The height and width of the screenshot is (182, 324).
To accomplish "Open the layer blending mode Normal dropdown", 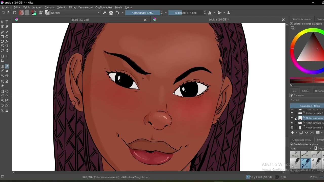I will click(x=307, y=100).
